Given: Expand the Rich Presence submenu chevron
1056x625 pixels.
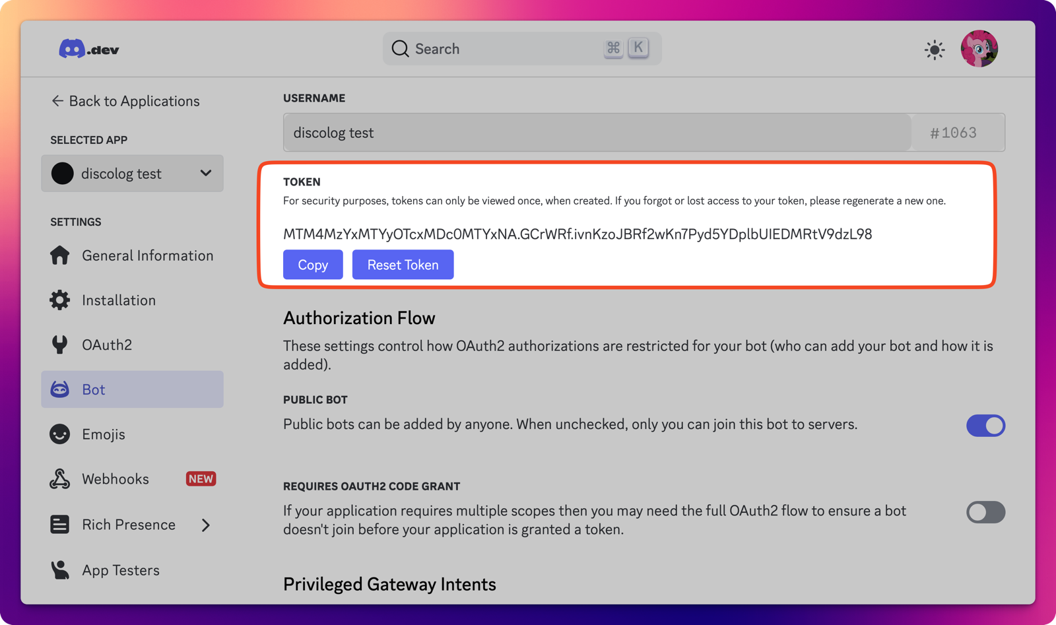Looking at the screenshot, I should (206, 525).
